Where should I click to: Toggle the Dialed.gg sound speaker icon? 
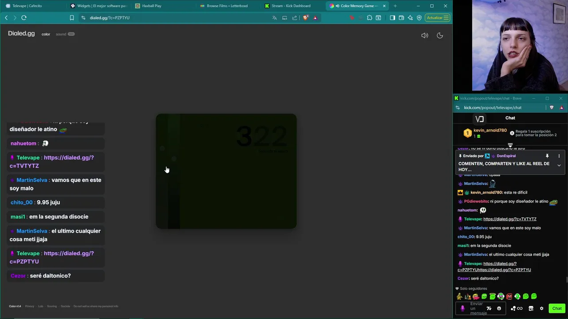pos(425,35)
